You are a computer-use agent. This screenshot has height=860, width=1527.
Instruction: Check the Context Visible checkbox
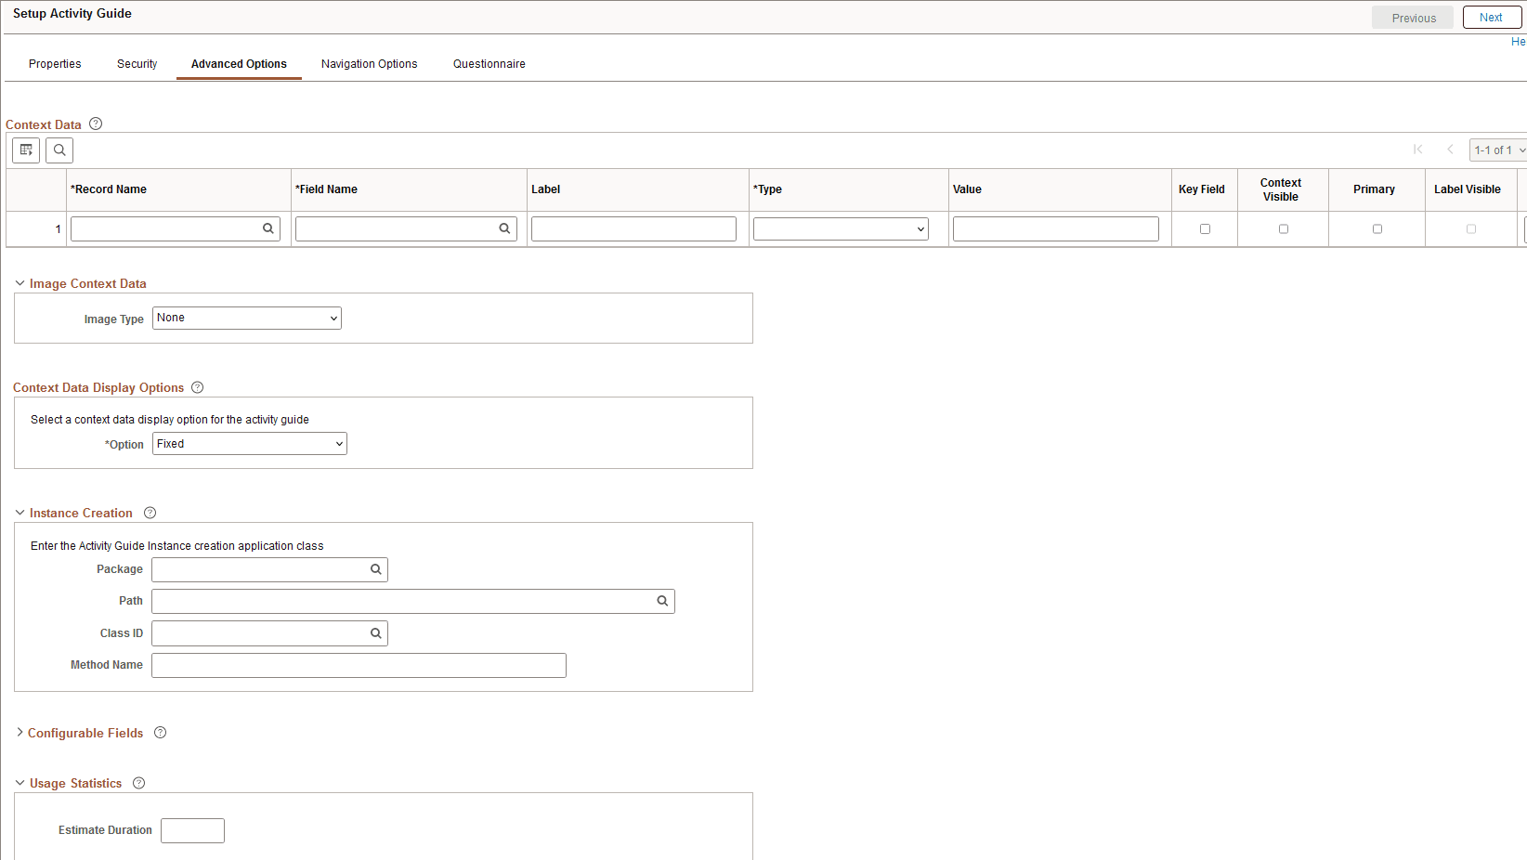click(1283, 228)
